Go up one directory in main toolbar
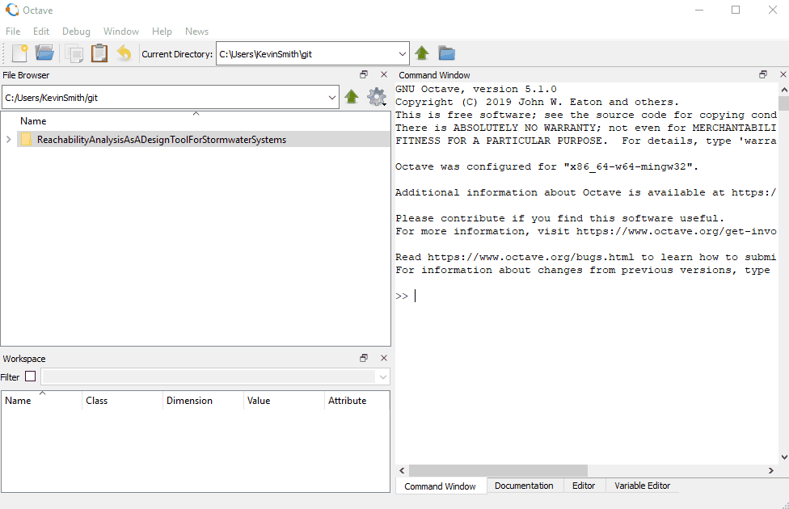This screenshot has width=789, height=509. 422,53
